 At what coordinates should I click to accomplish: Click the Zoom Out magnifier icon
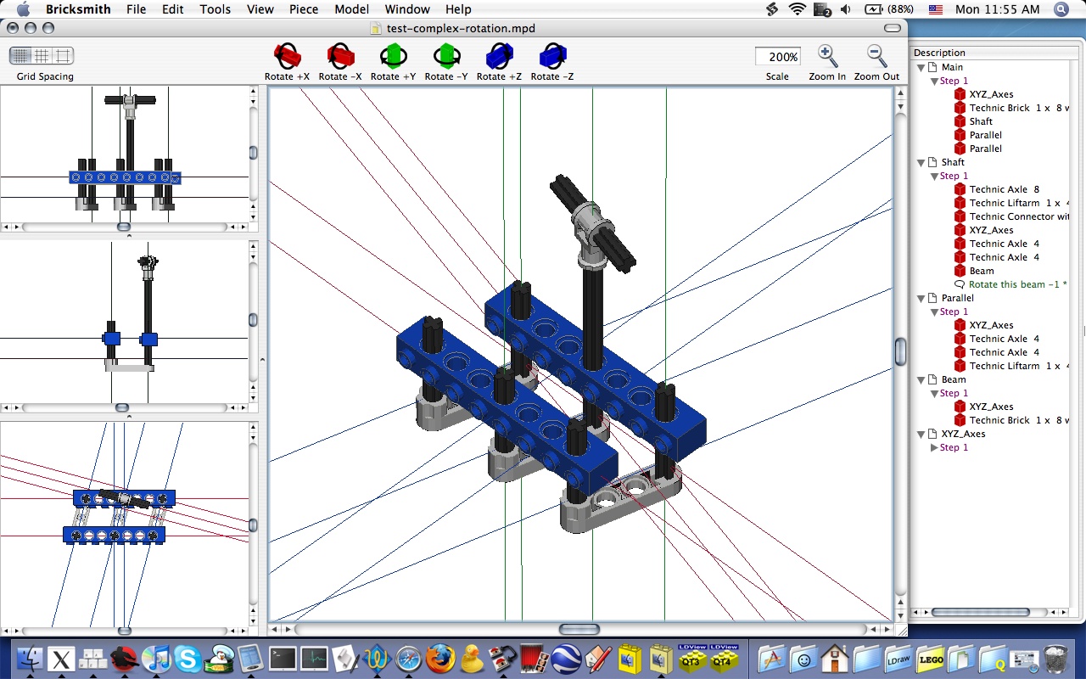click(876, 56)
